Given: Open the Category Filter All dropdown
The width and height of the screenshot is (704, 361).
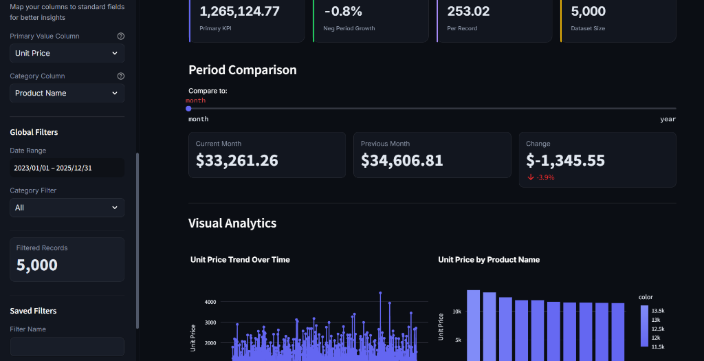Looking at the screenshot, I should [67, 208].
